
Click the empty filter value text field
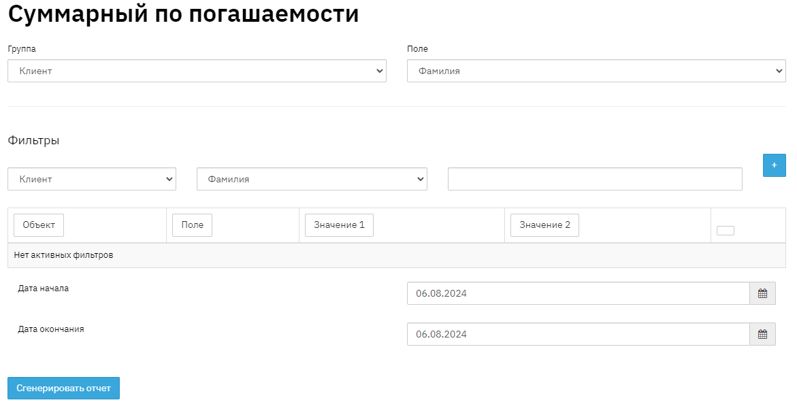[594, 179]
